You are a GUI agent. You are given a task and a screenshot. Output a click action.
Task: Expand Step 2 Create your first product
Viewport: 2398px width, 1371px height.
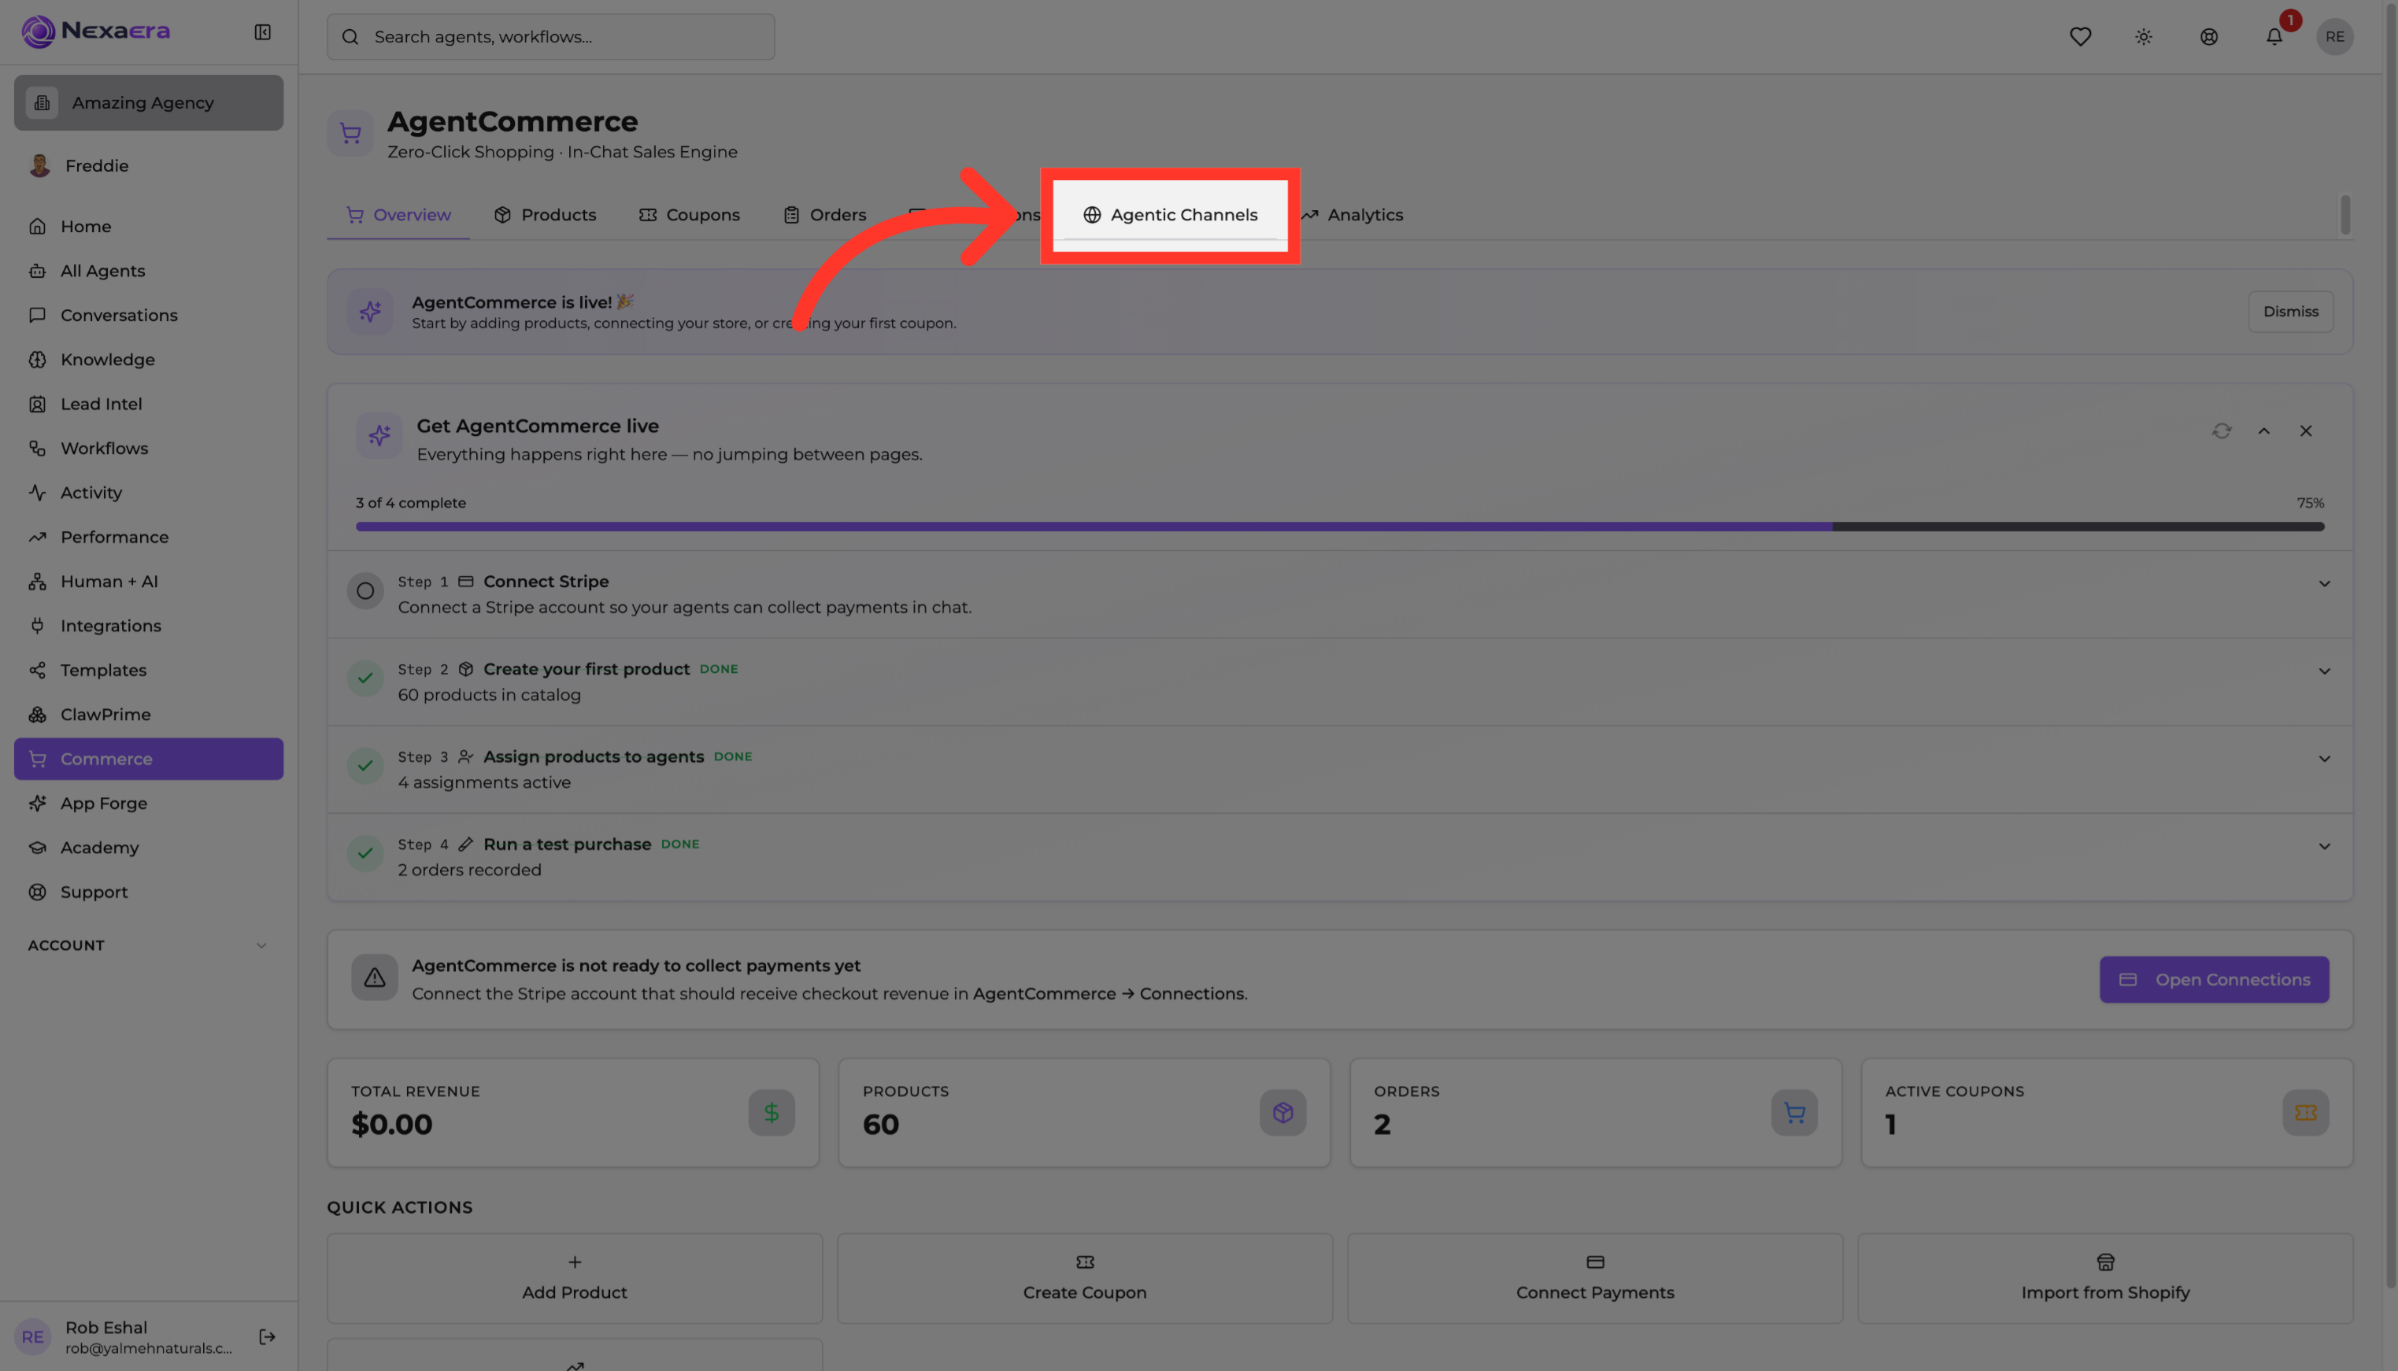coord(2323,671)
